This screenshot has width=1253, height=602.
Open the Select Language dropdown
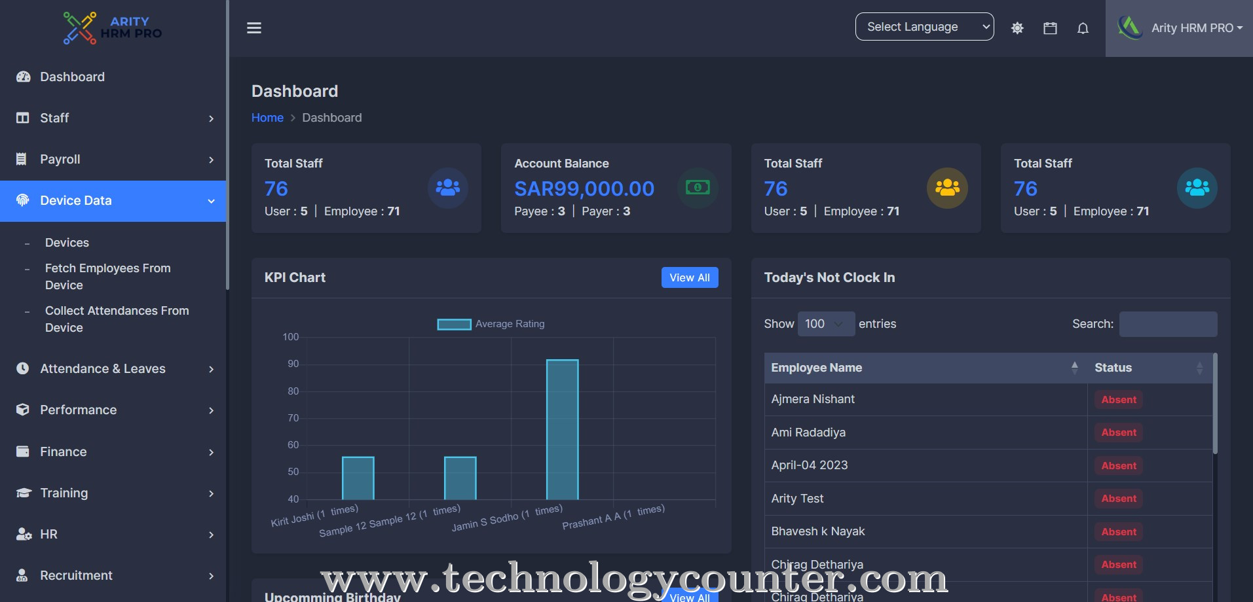(924, 27)
